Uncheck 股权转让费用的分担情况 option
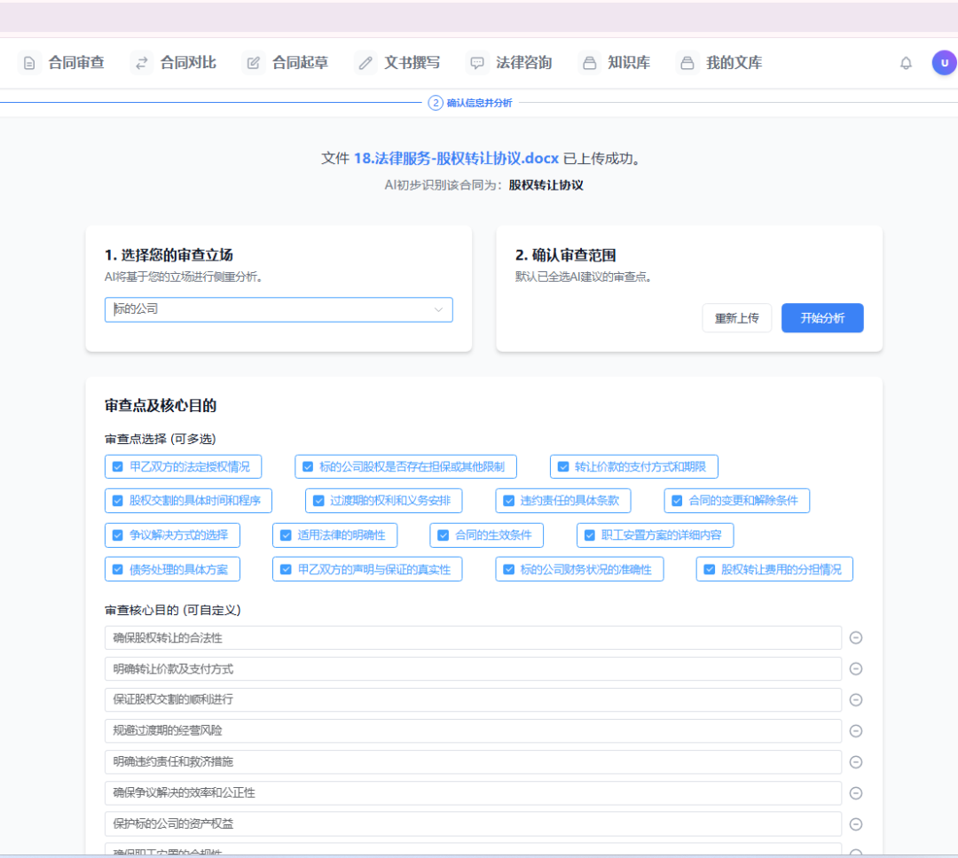This screenshot has width=958, height=858. [710, 569]
